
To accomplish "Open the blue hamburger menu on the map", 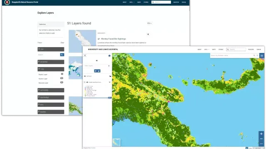I will click(x=262, y=55).
